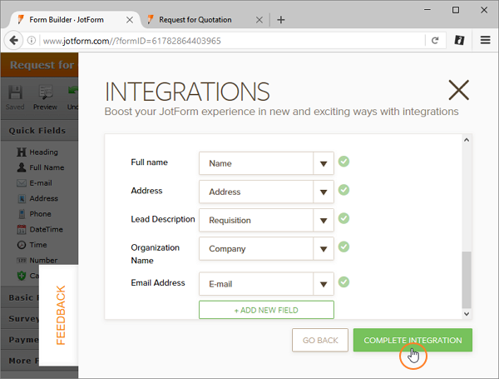Click the green check beside Address field
Screen dimensions: 499x379
pyautogui.click(x=343, y=190)
